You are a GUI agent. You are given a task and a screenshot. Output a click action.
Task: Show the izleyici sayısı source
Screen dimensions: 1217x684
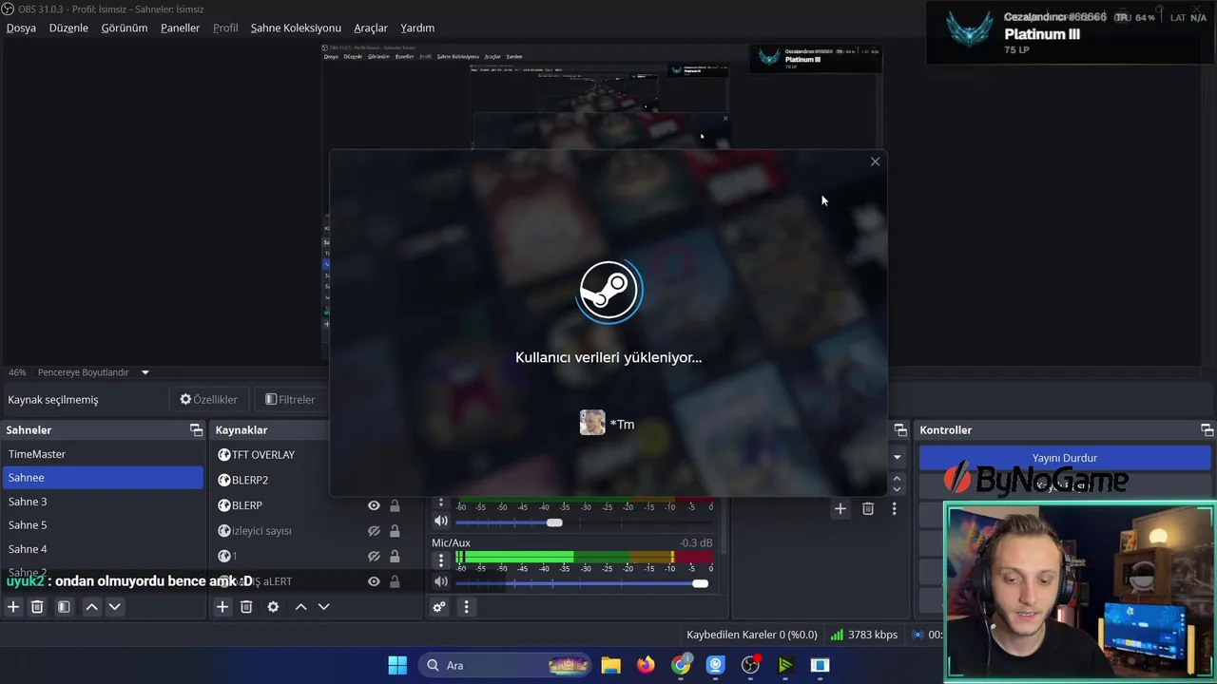coord(374,531)
